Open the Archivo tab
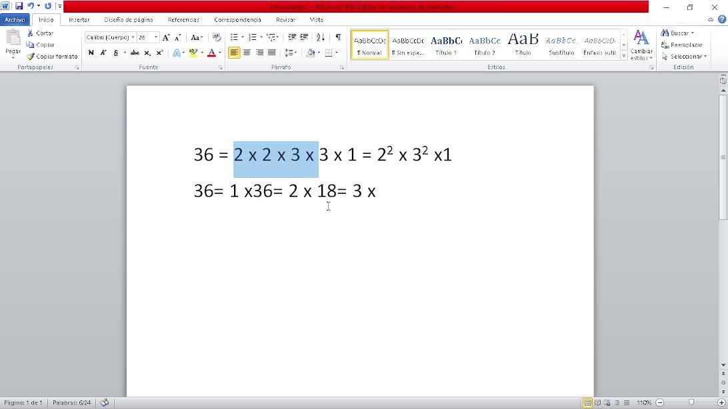728x409 pixels. click(15, 19)
